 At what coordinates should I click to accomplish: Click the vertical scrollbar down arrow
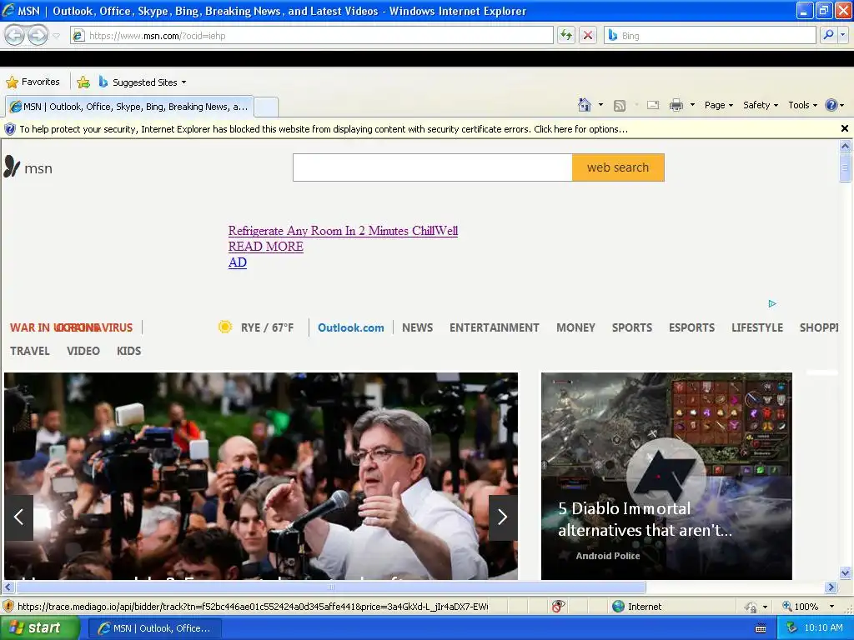pos(845,572)
